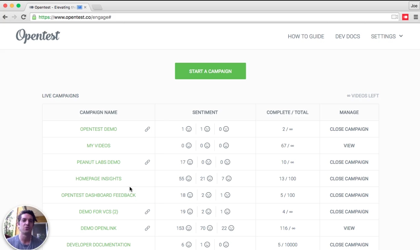Click link icon in Demo Openlink row
This screenshot has width=420, height=250.
[x=147, y=228]
